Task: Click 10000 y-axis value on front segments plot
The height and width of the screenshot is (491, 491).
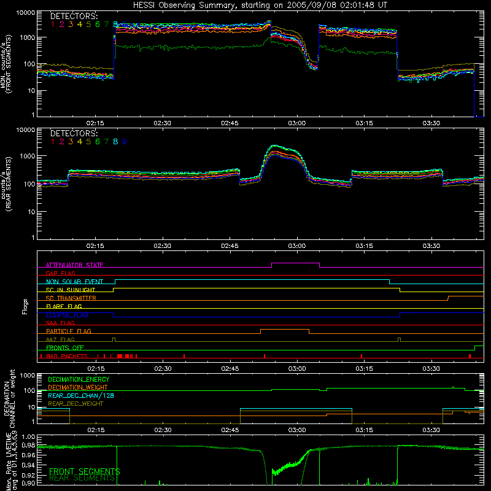Action: click(x=26, y=13)
